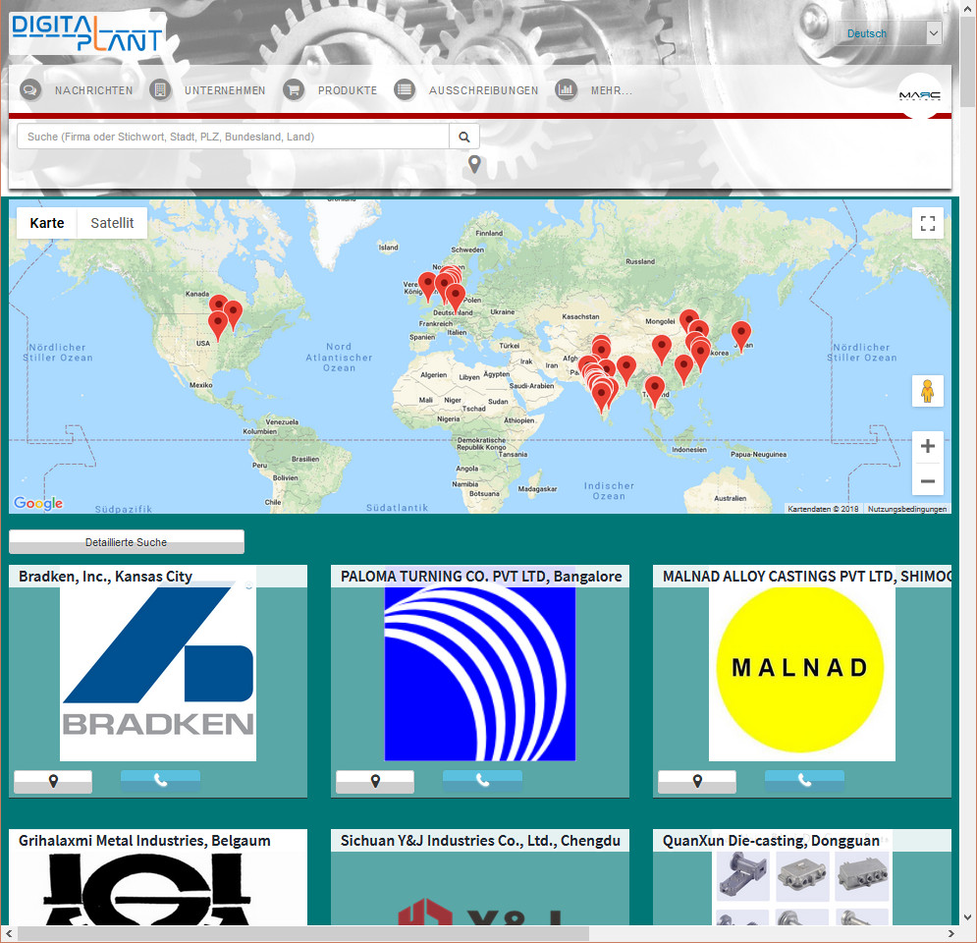
Task: Select the Karte map type
Action: tap(47, 223)
